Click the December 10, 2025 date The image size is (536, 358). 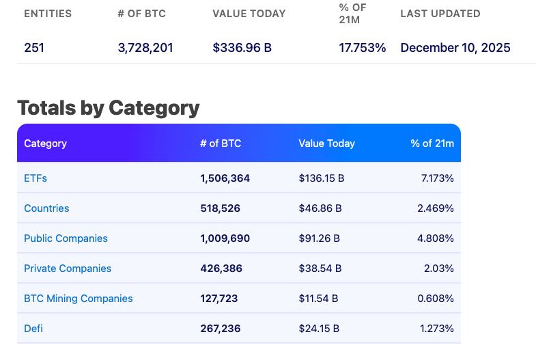pos(455,48)
